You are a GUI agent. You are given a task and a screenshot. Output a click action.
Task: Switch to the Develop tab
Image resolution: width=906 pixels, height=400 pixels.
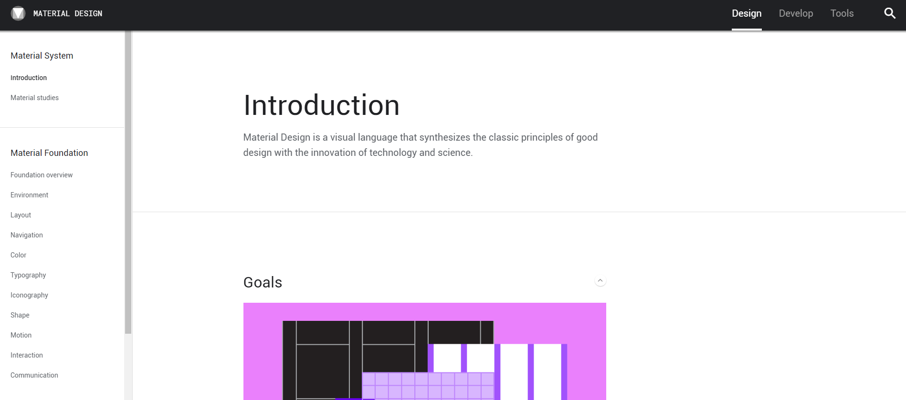point(796,13)
